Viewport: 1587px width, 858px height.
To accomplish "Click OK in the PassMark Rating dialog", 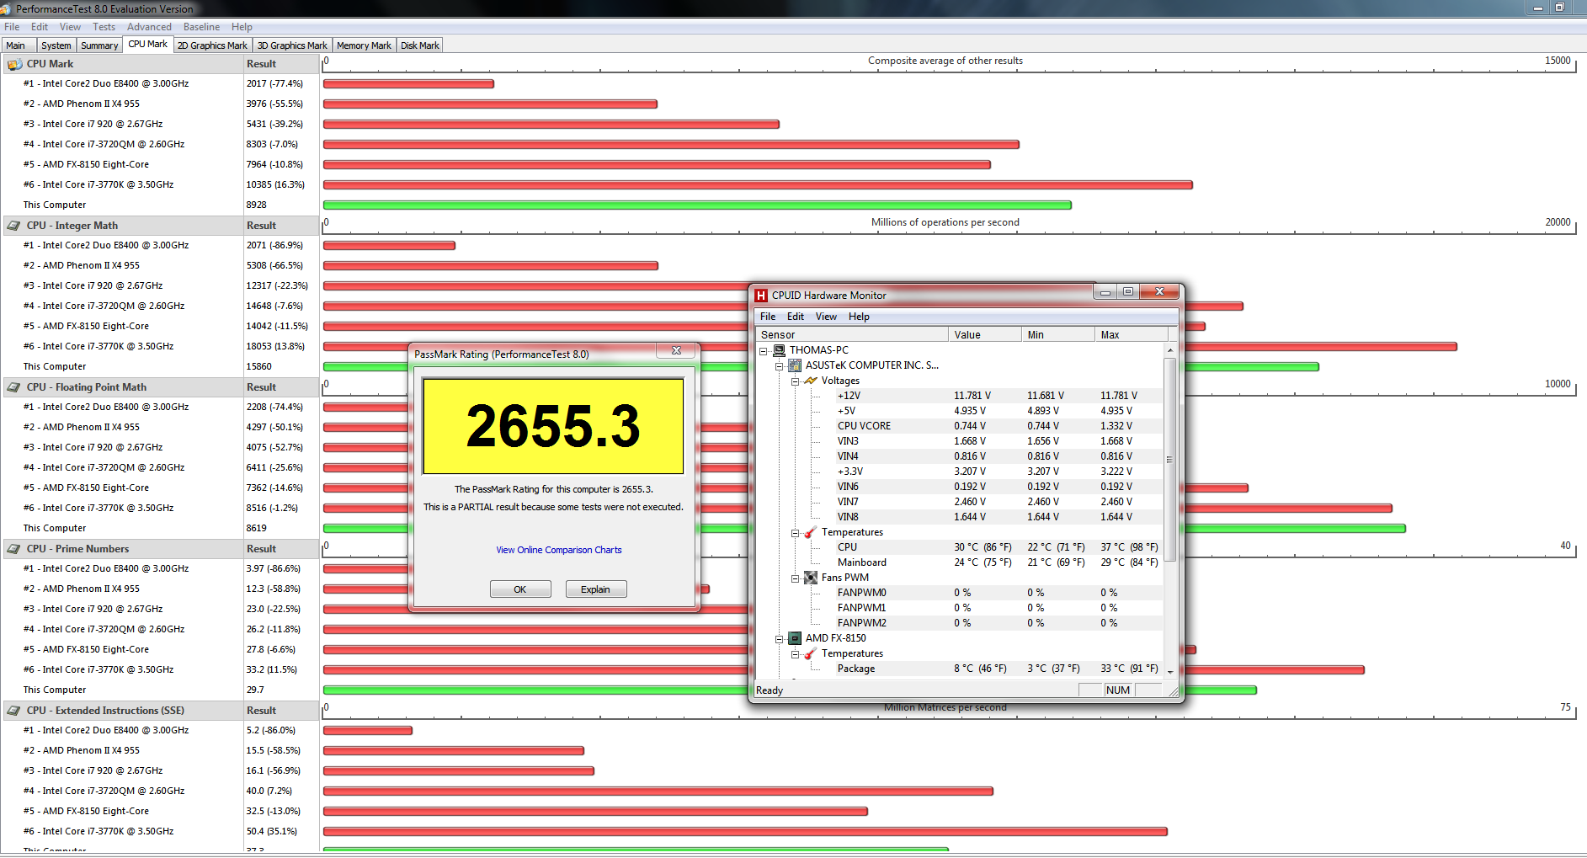I will point(520,589).
